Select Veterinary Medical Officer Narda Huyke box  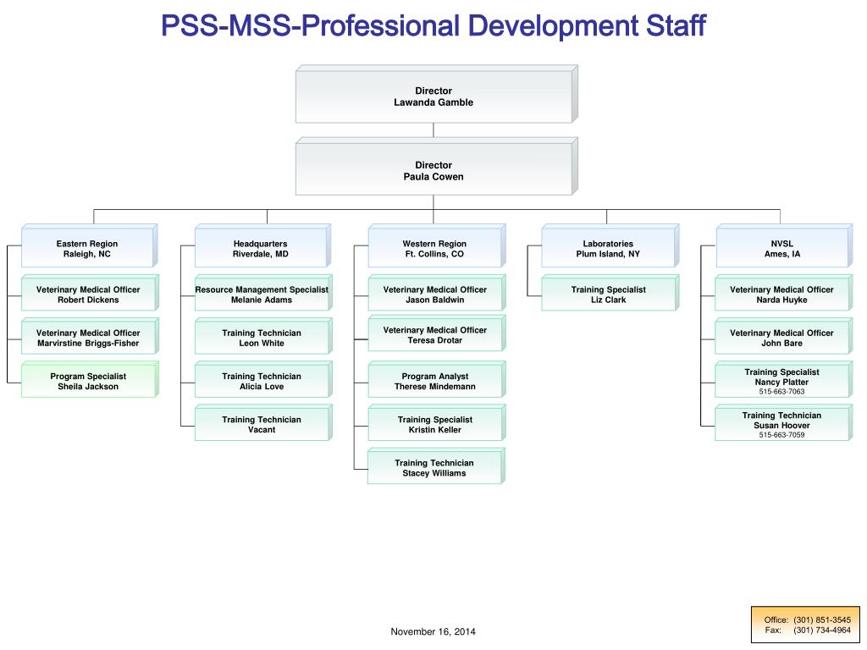point(784,293)
